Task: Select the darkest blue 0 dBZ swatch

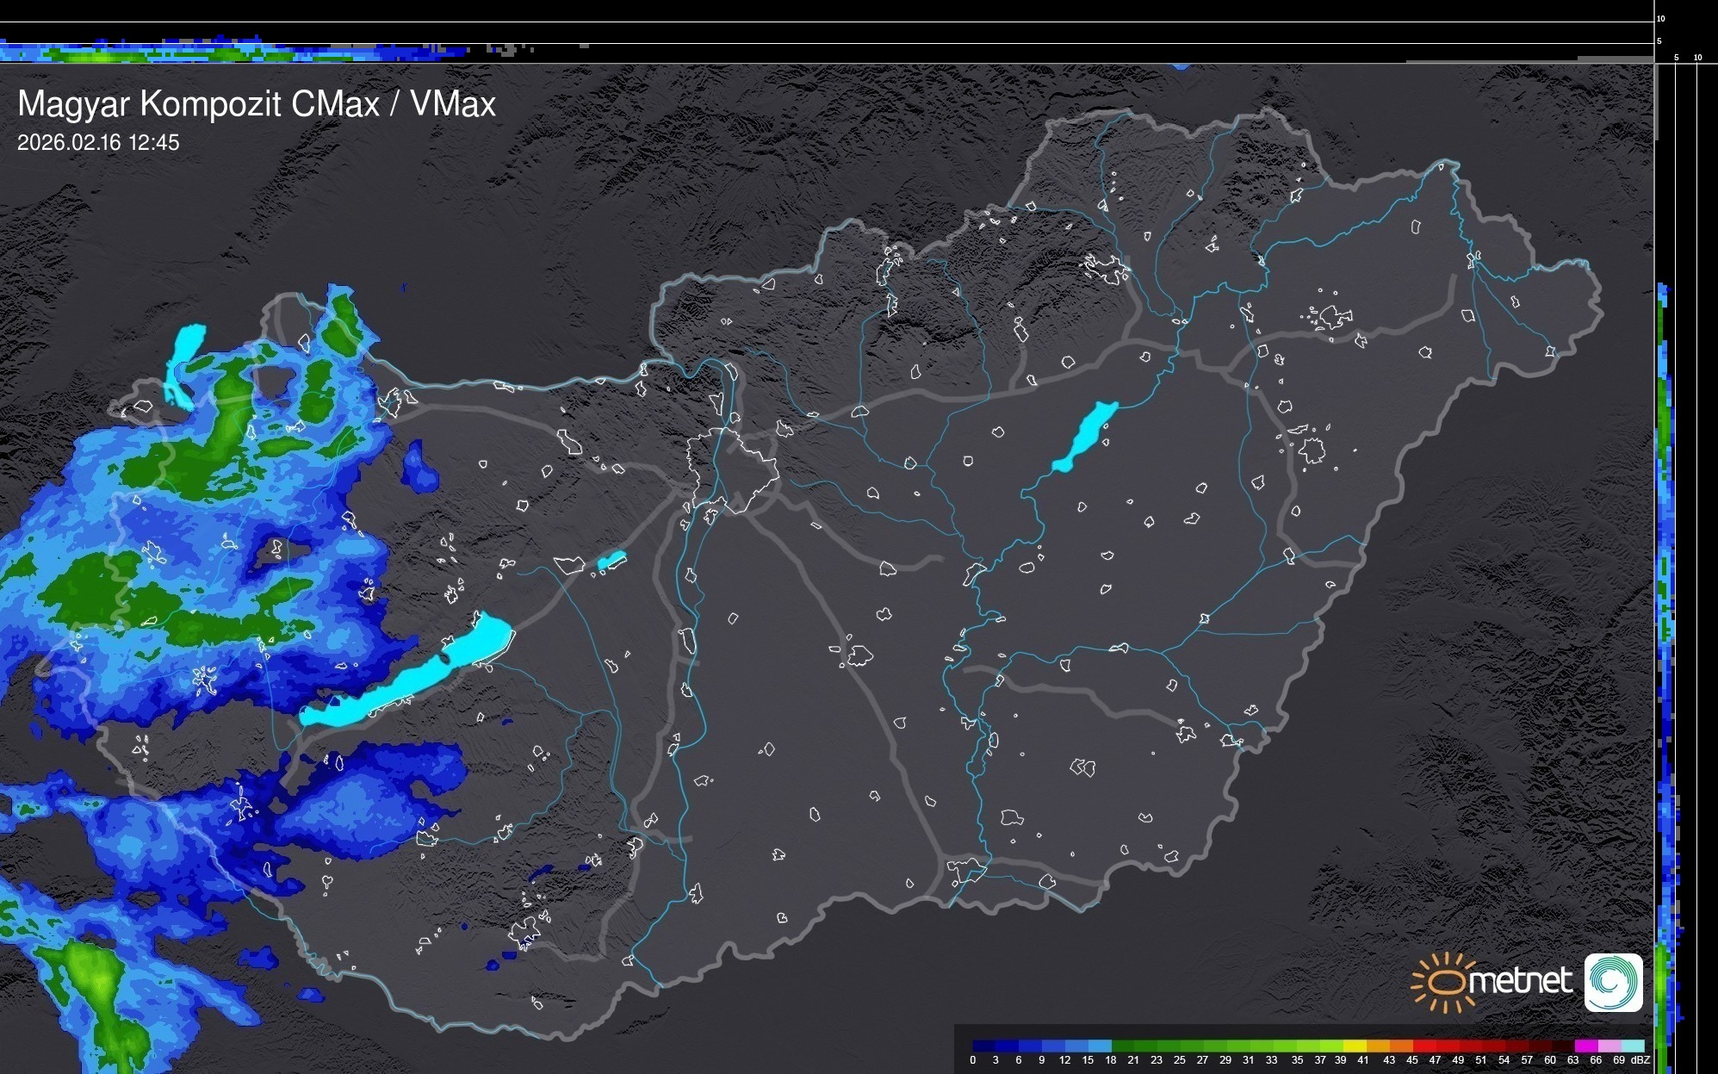Action: click(983, 1046)
